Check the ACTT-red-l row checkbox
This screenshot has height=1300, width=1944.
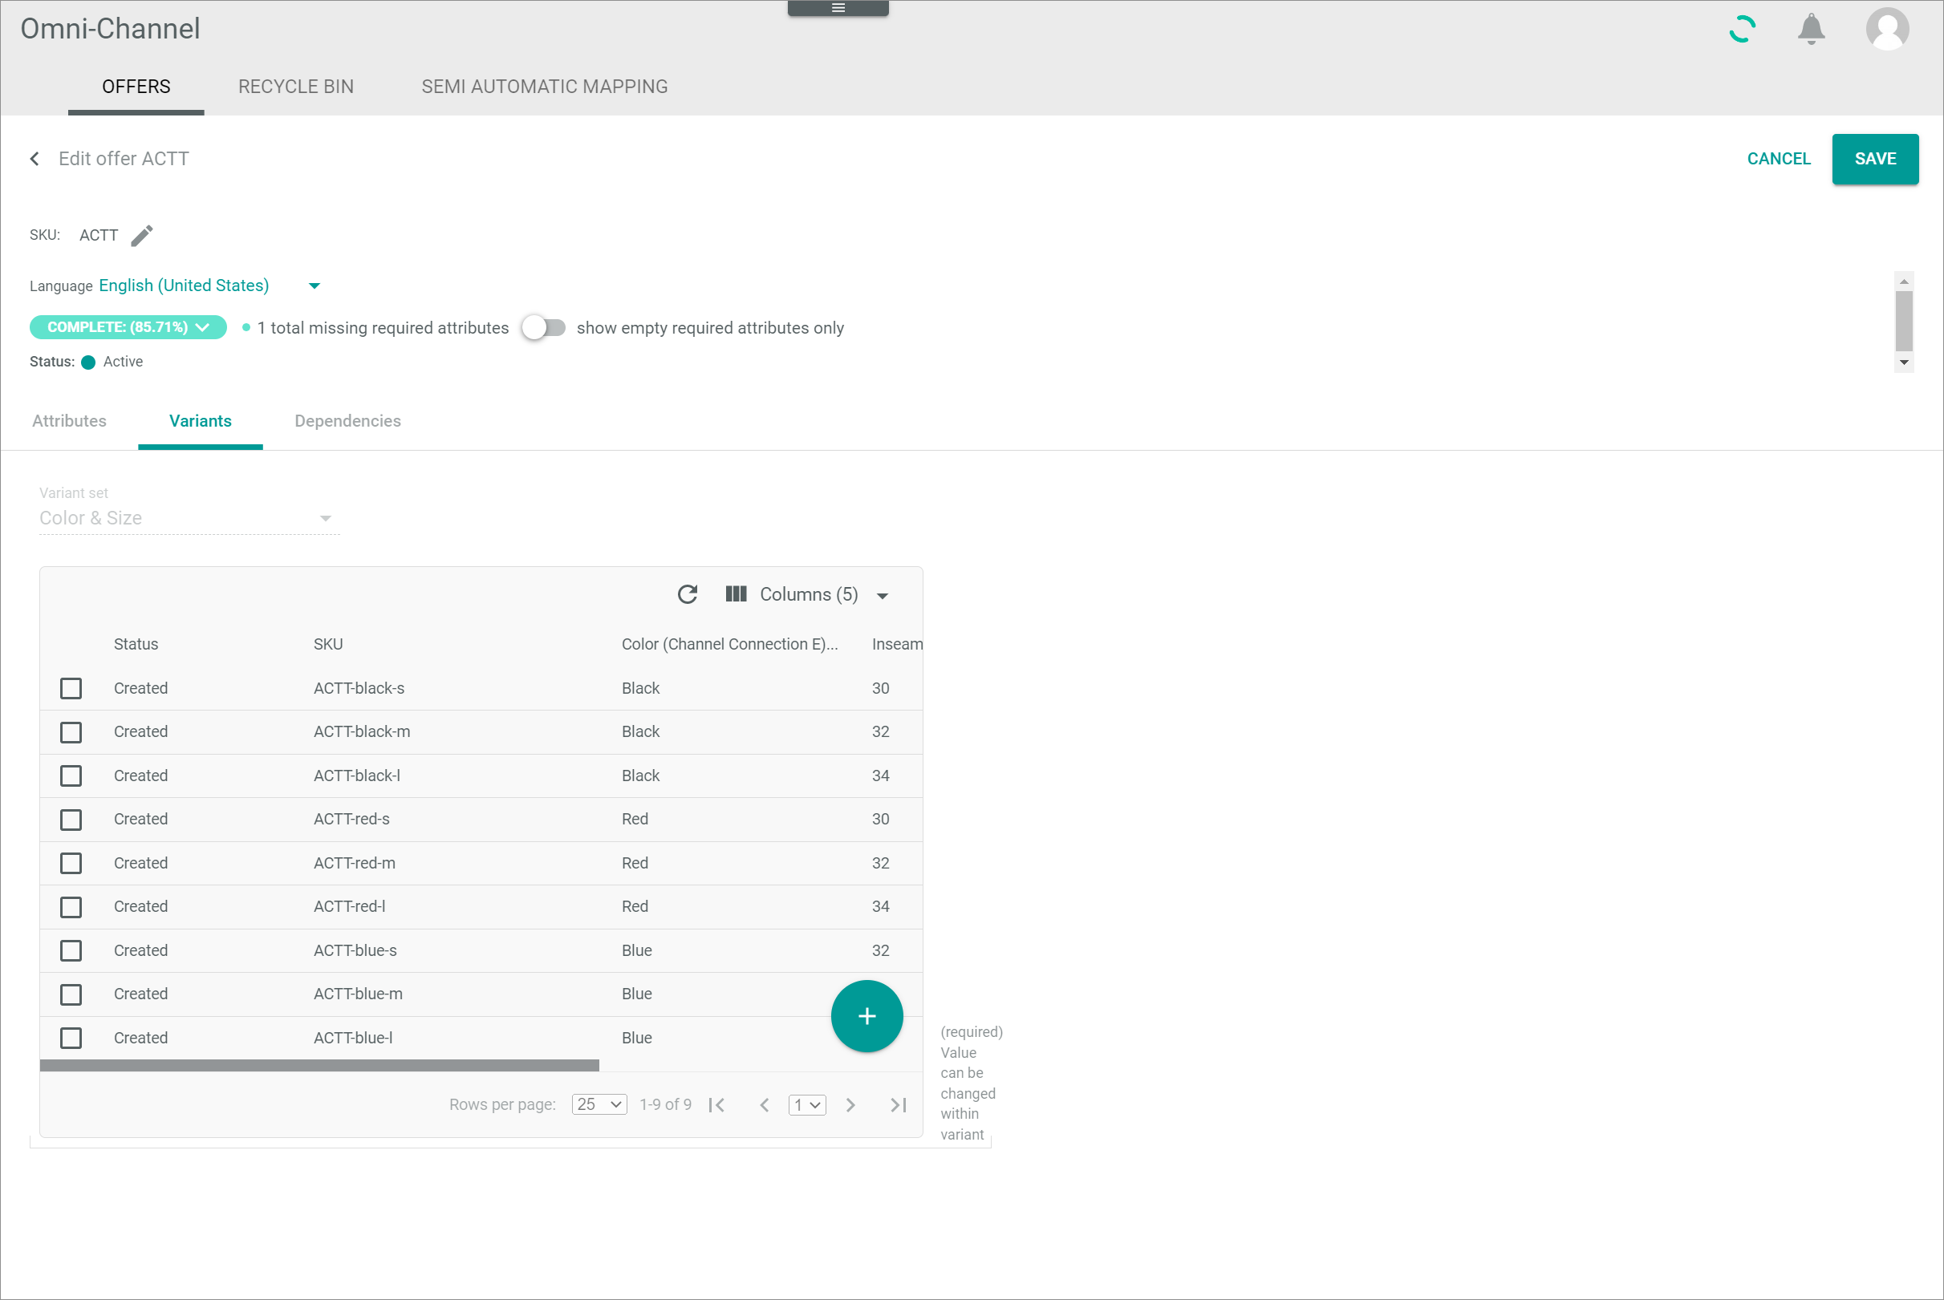click(71, 907)
